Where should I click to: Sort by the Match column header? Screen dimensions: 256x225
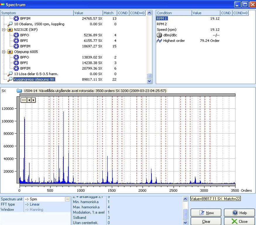coord(110,13)
